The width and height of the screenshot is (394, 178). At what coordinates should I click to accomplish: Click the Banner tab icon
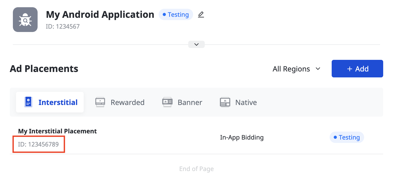click(167, 102)
